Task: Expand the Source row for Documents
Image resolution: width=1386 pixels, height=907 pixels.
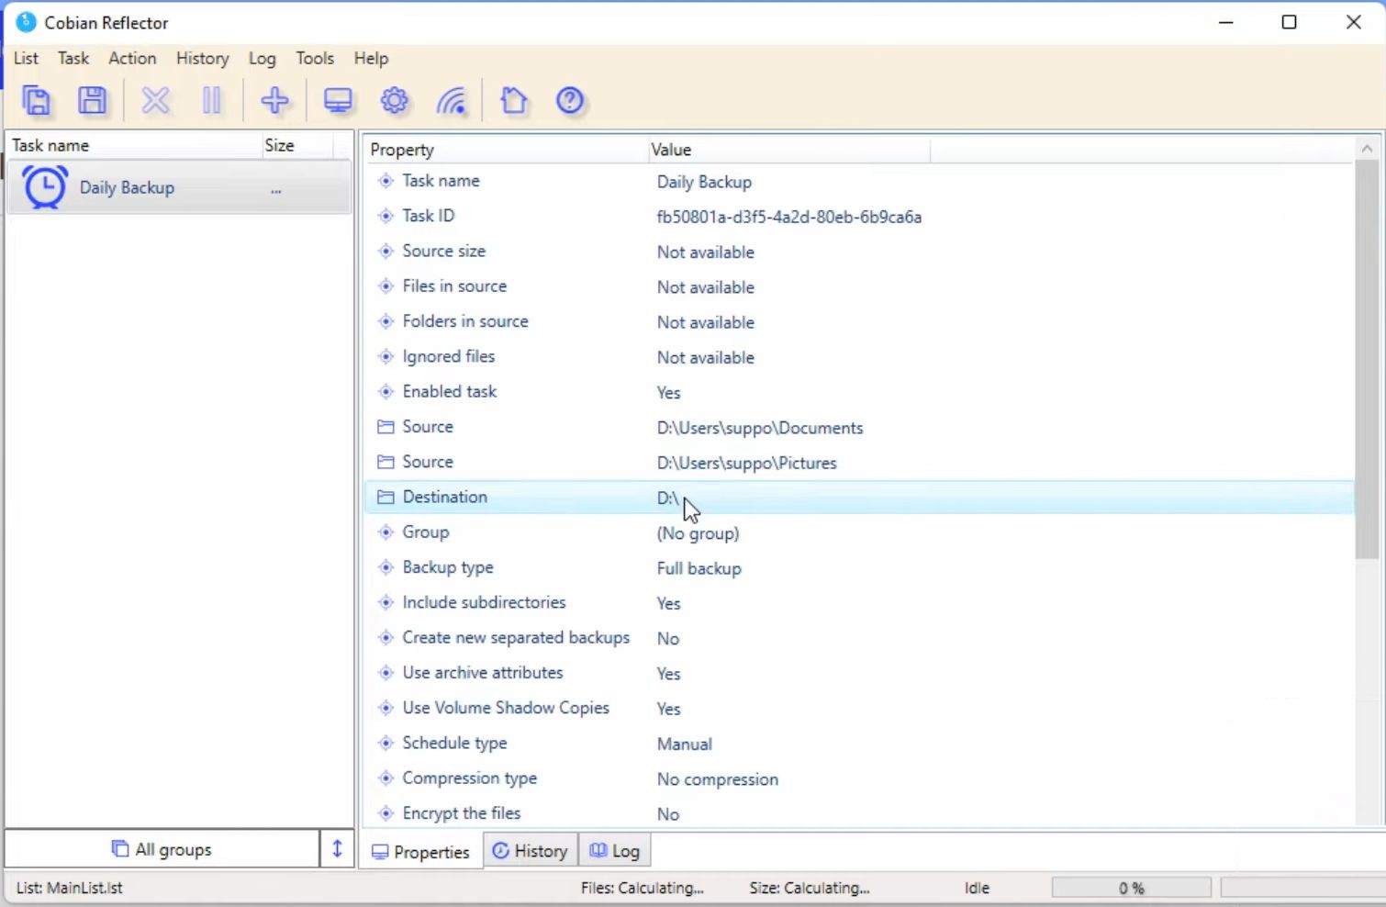Action: coord(385,426)
